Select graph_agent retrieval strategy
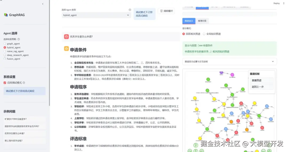 pyautogui.click(x=11, y=44)
